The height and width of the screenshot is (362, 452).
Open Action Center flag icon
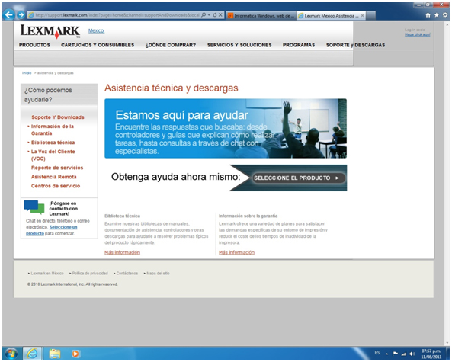click(x=395, y=354)
